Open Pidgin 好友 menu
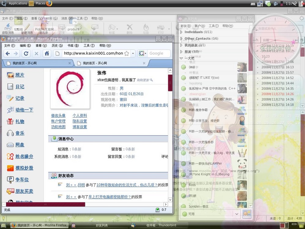The image size is (305, 229). click(186, 26)
